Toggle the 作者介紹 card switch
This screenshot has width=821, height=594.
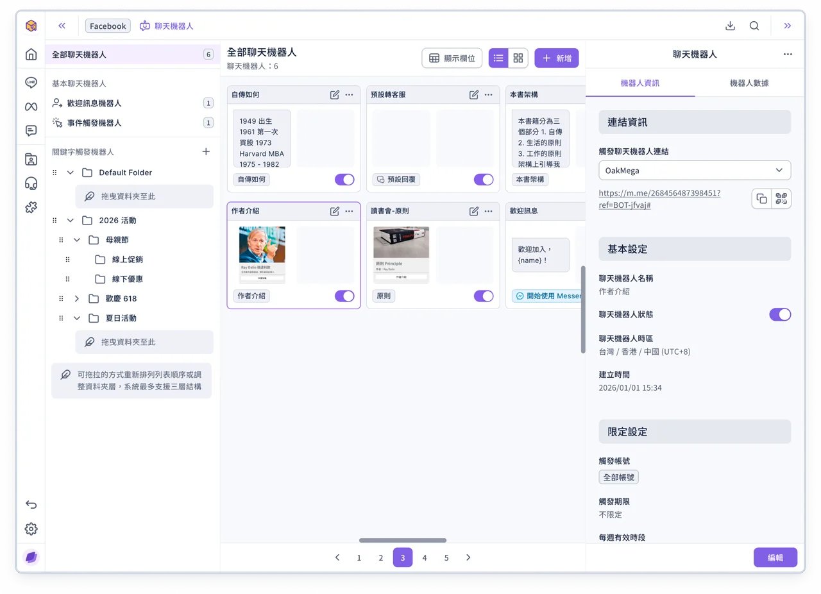pos(344,296)
